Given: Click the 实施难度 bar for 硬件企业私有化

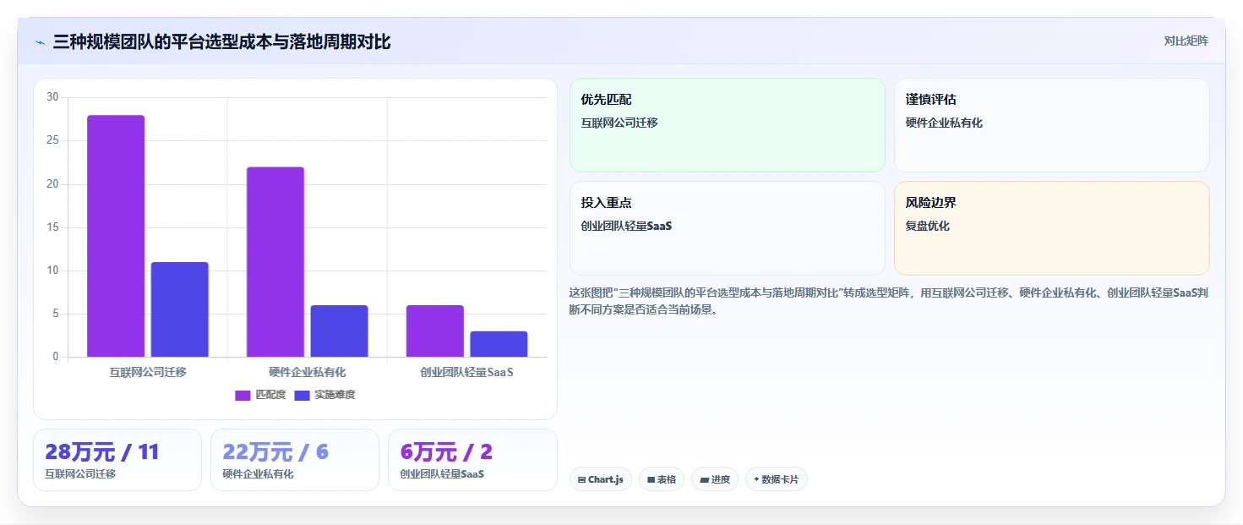Looking at the screenshot, I should (339, 331).
